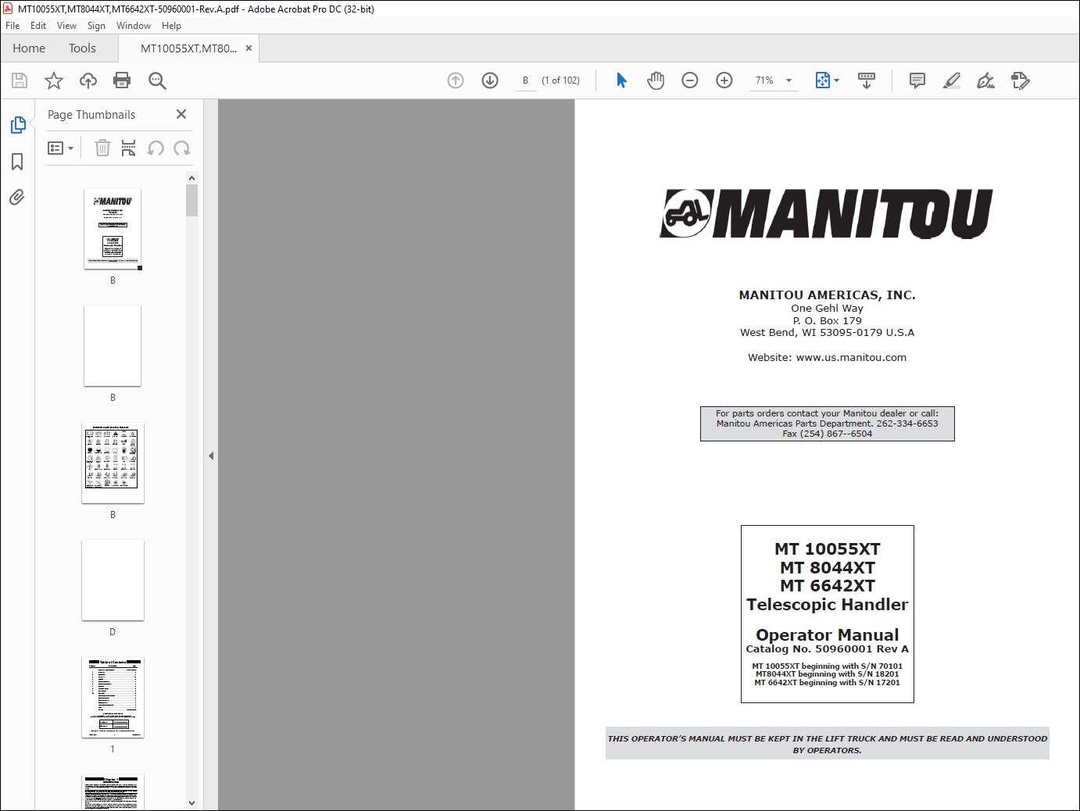
Task: Toggle the Page Thumbnails sidebar icon
Action: pyautogui.click(x=17, y=125)
